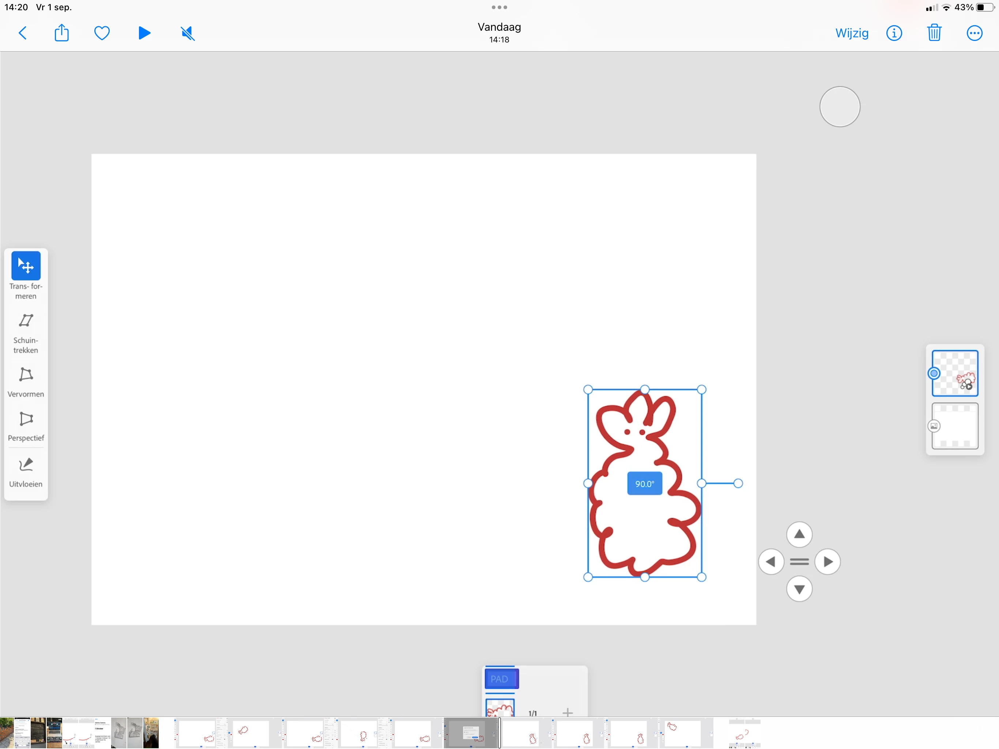Go back with the chevron arrow
The height and width of the screenshot is (749, 999).
click(x=23, y=33)
